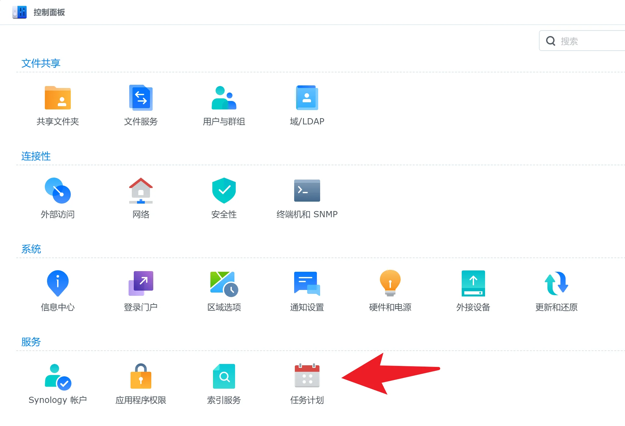This screenshot has height=426, width=625.
Task: Open 域/LDAP settings
Action: click(x=306, y=104)
